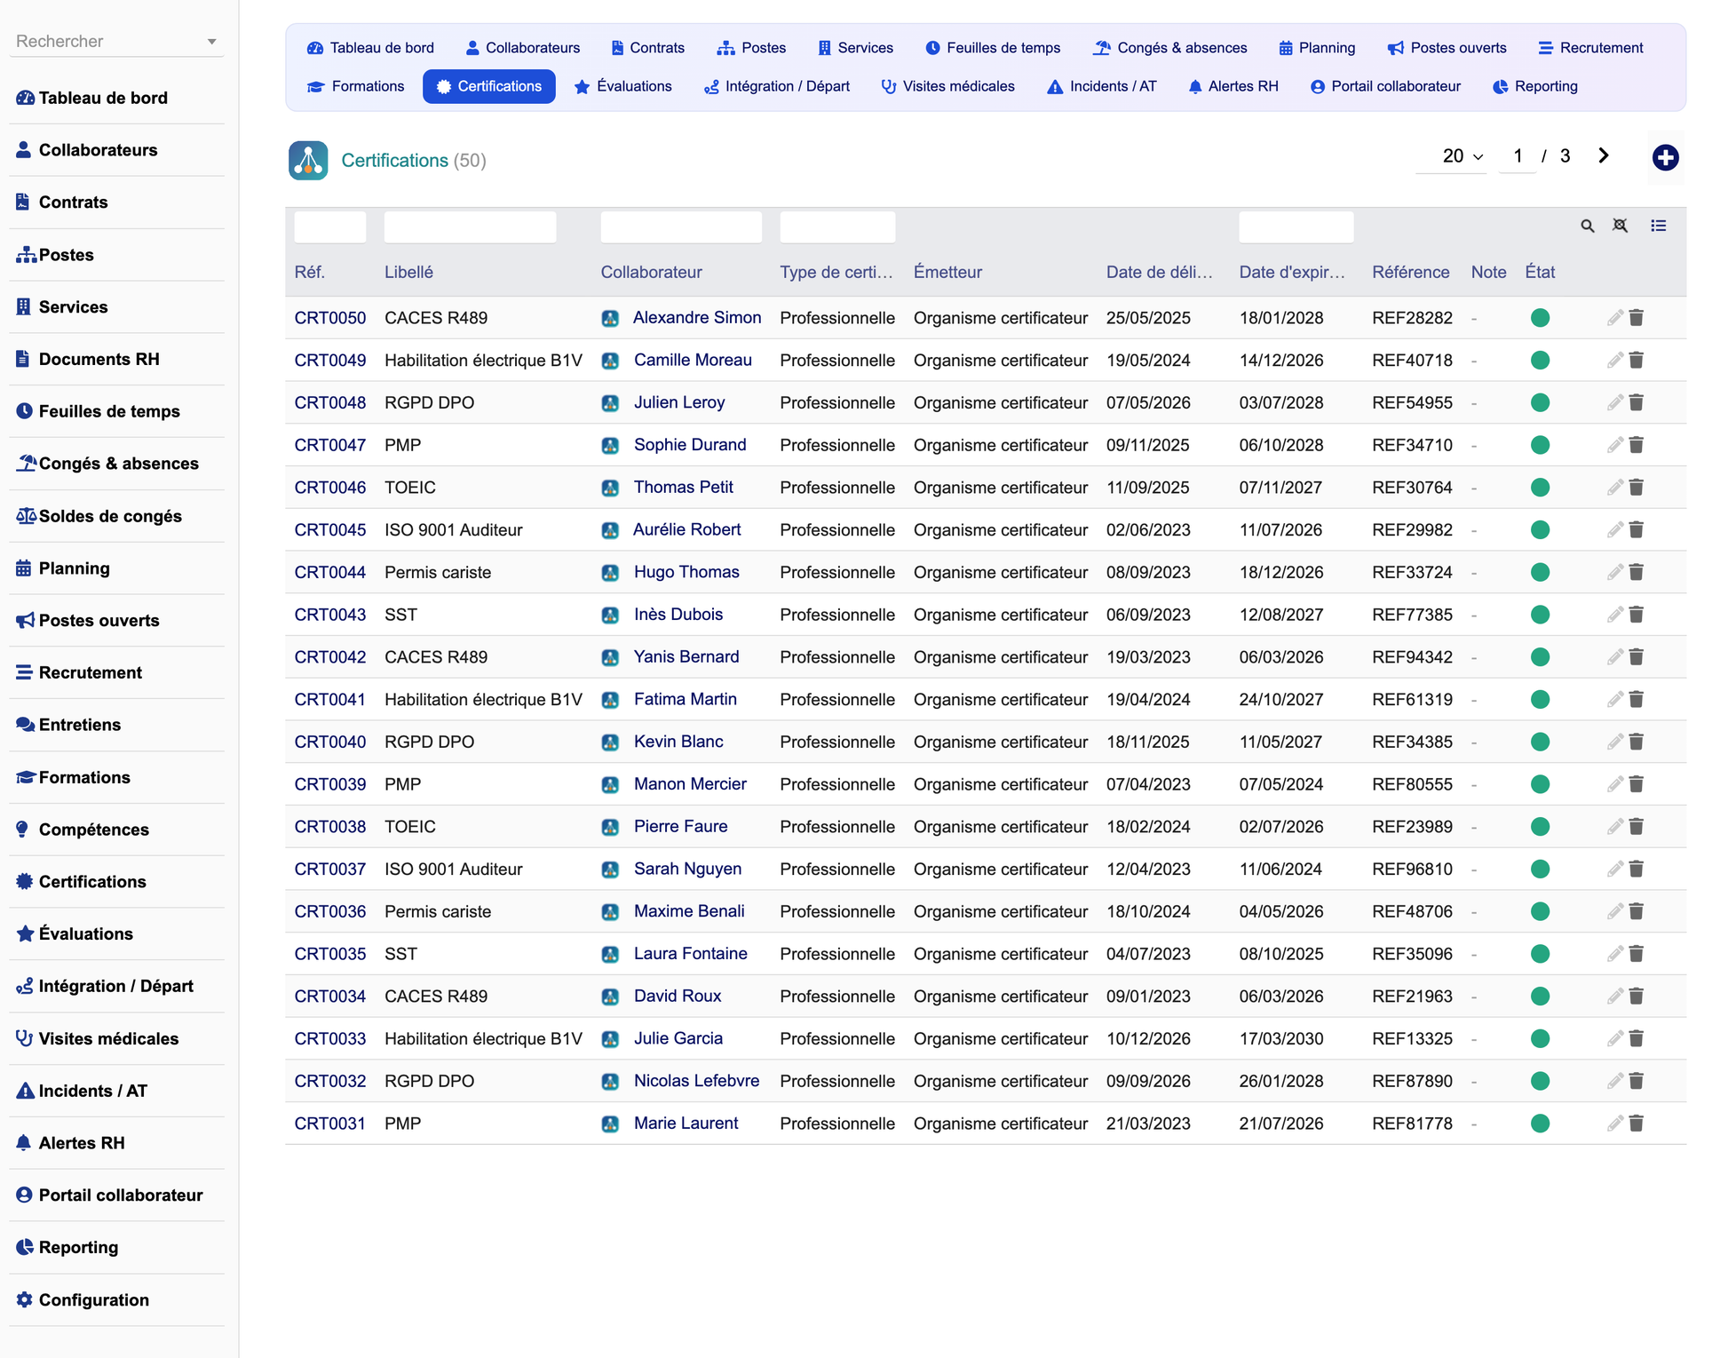Edit the CRT0037 ISO 9001 Auditeur row
Viewport: 1728px width, 1358px height.
(x=1615, y=869)
